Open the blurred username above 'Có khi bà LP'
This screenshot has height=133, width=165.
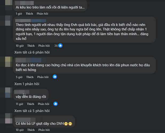[x=25, y=120]
